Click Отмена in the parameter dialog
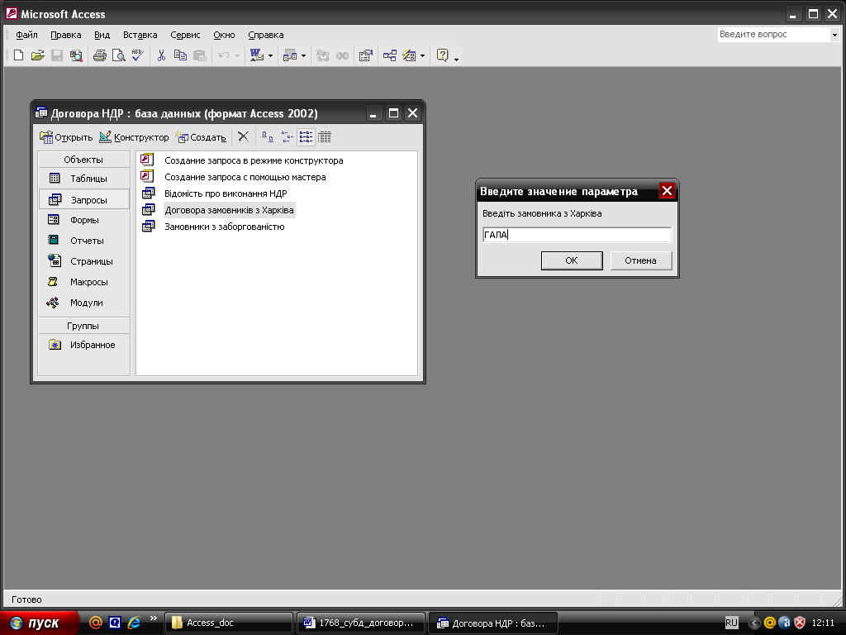Viewport: 846px width, 635px height. pos(640,260)
